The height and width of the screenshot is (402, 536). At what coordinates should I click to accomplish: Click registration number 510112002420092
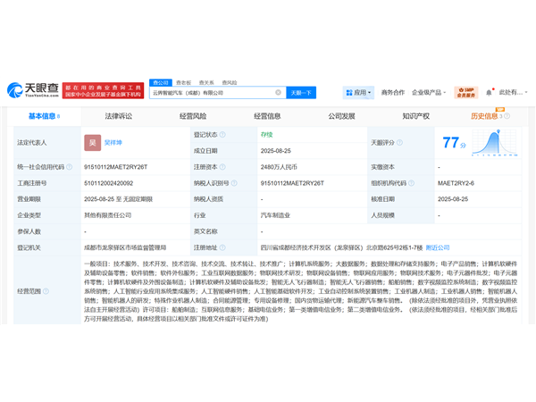[x=109, y=183]
